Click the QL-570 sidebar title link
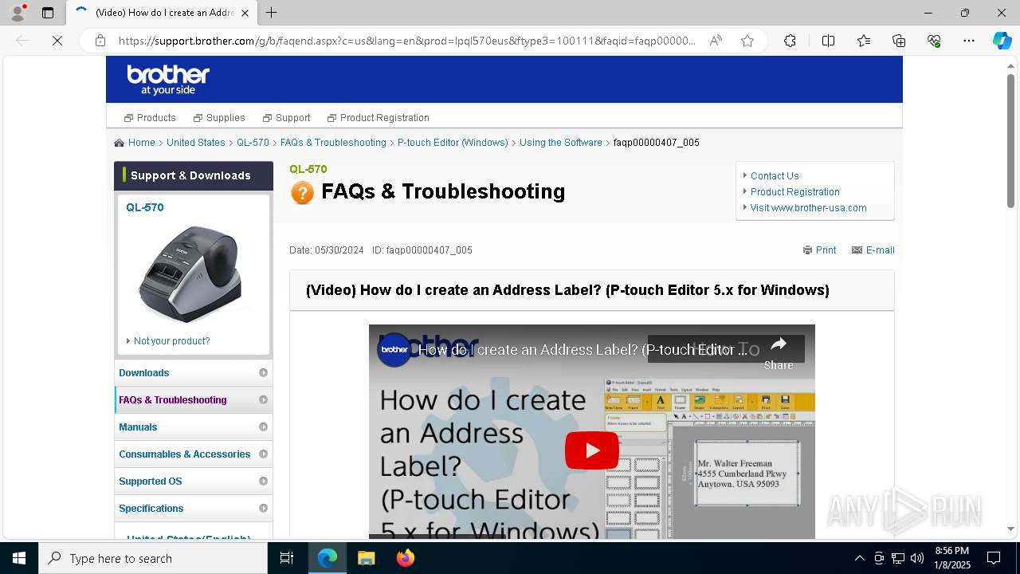 point(145,207)
